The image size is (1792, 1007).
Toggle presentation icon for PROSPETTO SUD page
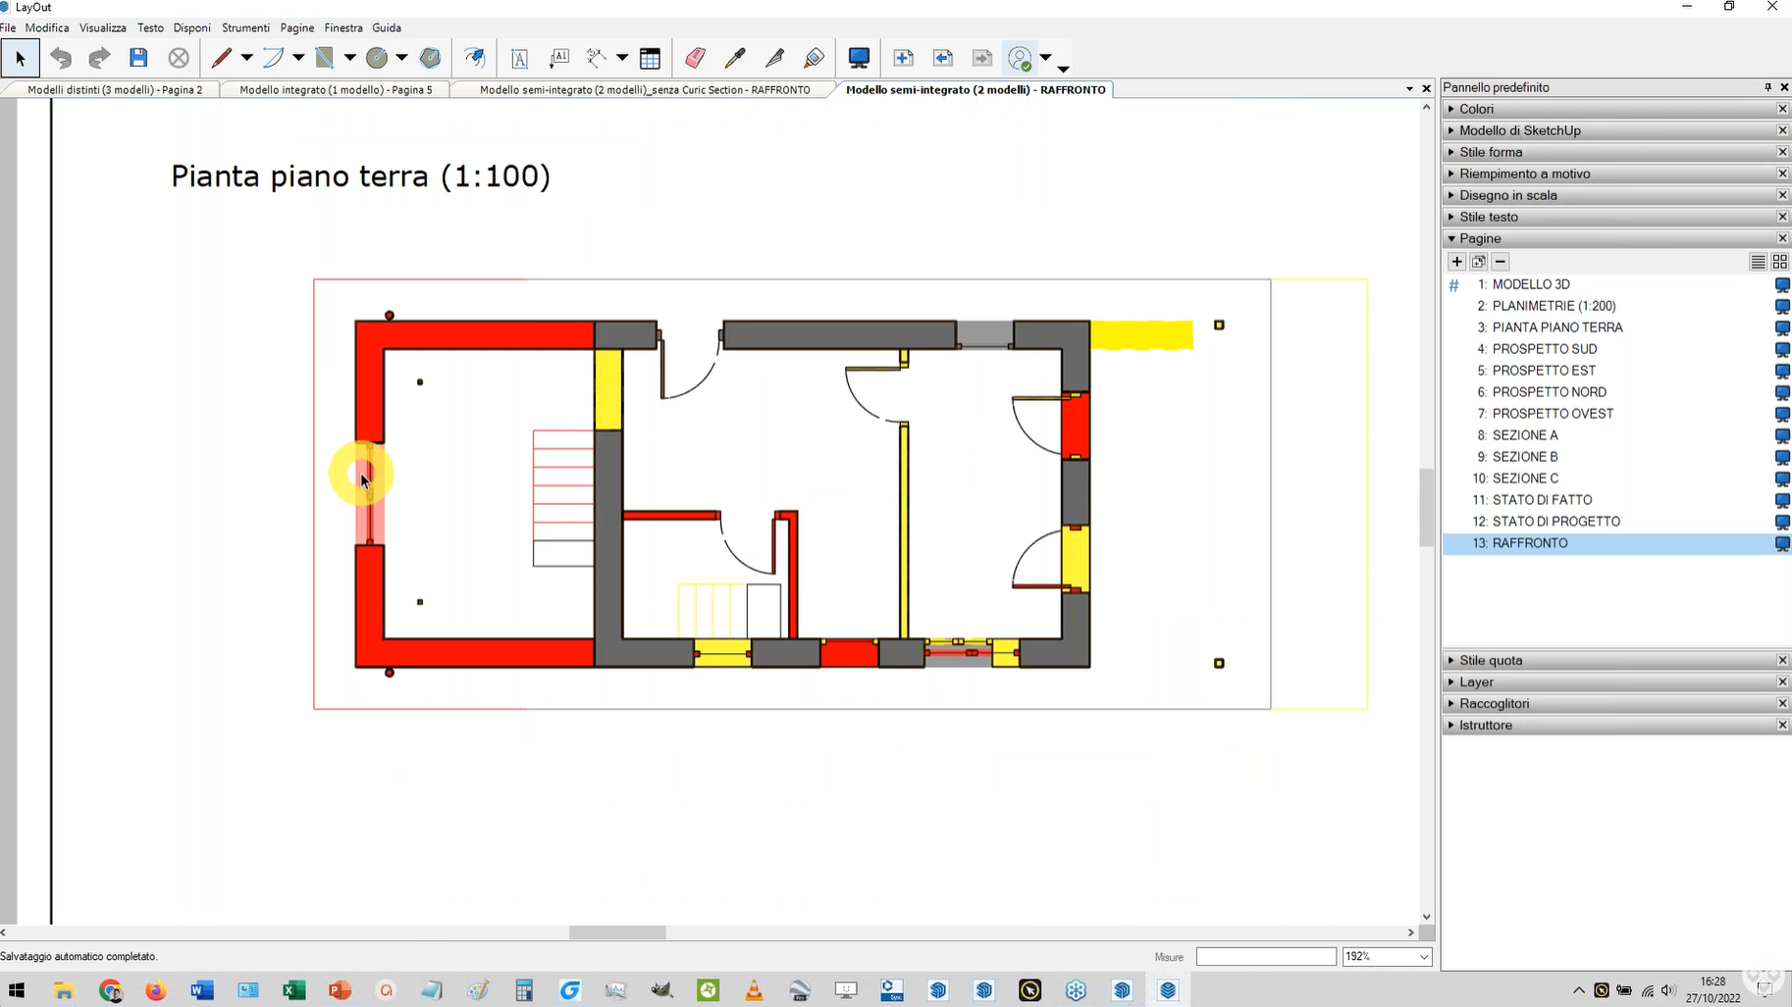point(1782,349)
